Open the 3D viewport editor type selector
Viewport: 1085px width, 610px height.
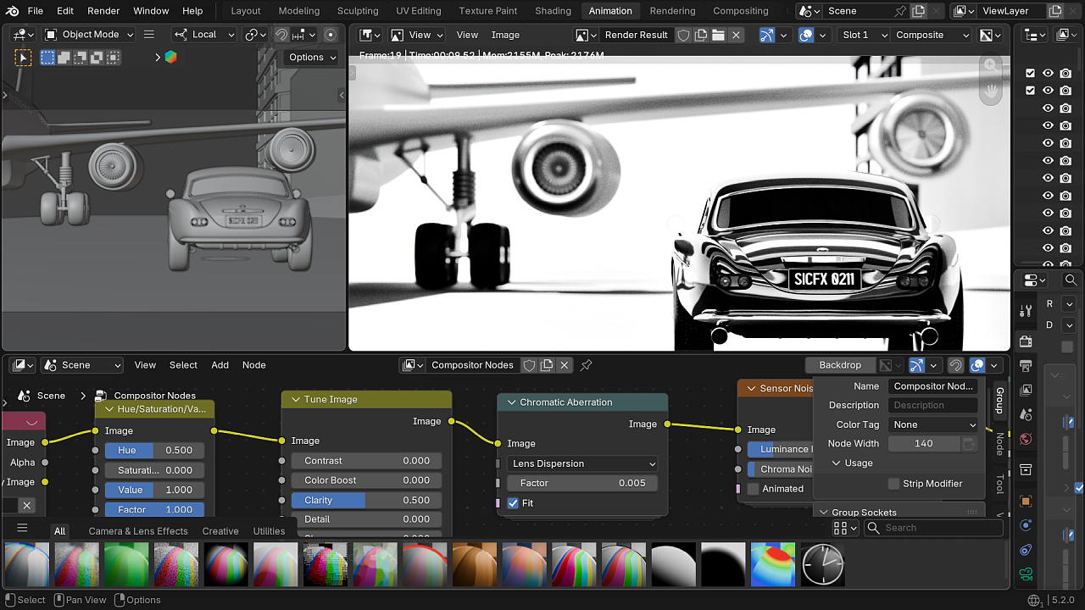click(23, 35)
